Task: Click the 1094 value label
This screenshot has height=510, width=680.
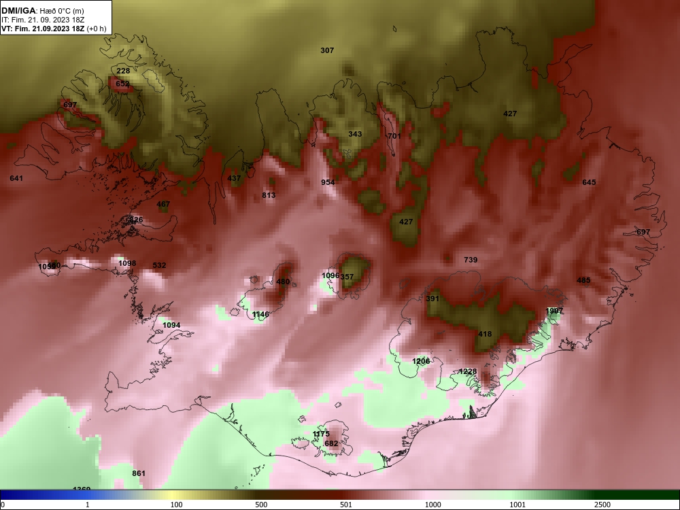Action: [x=171, y=325]
